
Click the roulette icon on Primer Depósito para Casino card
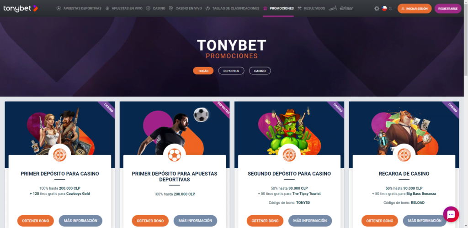point(60,155)
